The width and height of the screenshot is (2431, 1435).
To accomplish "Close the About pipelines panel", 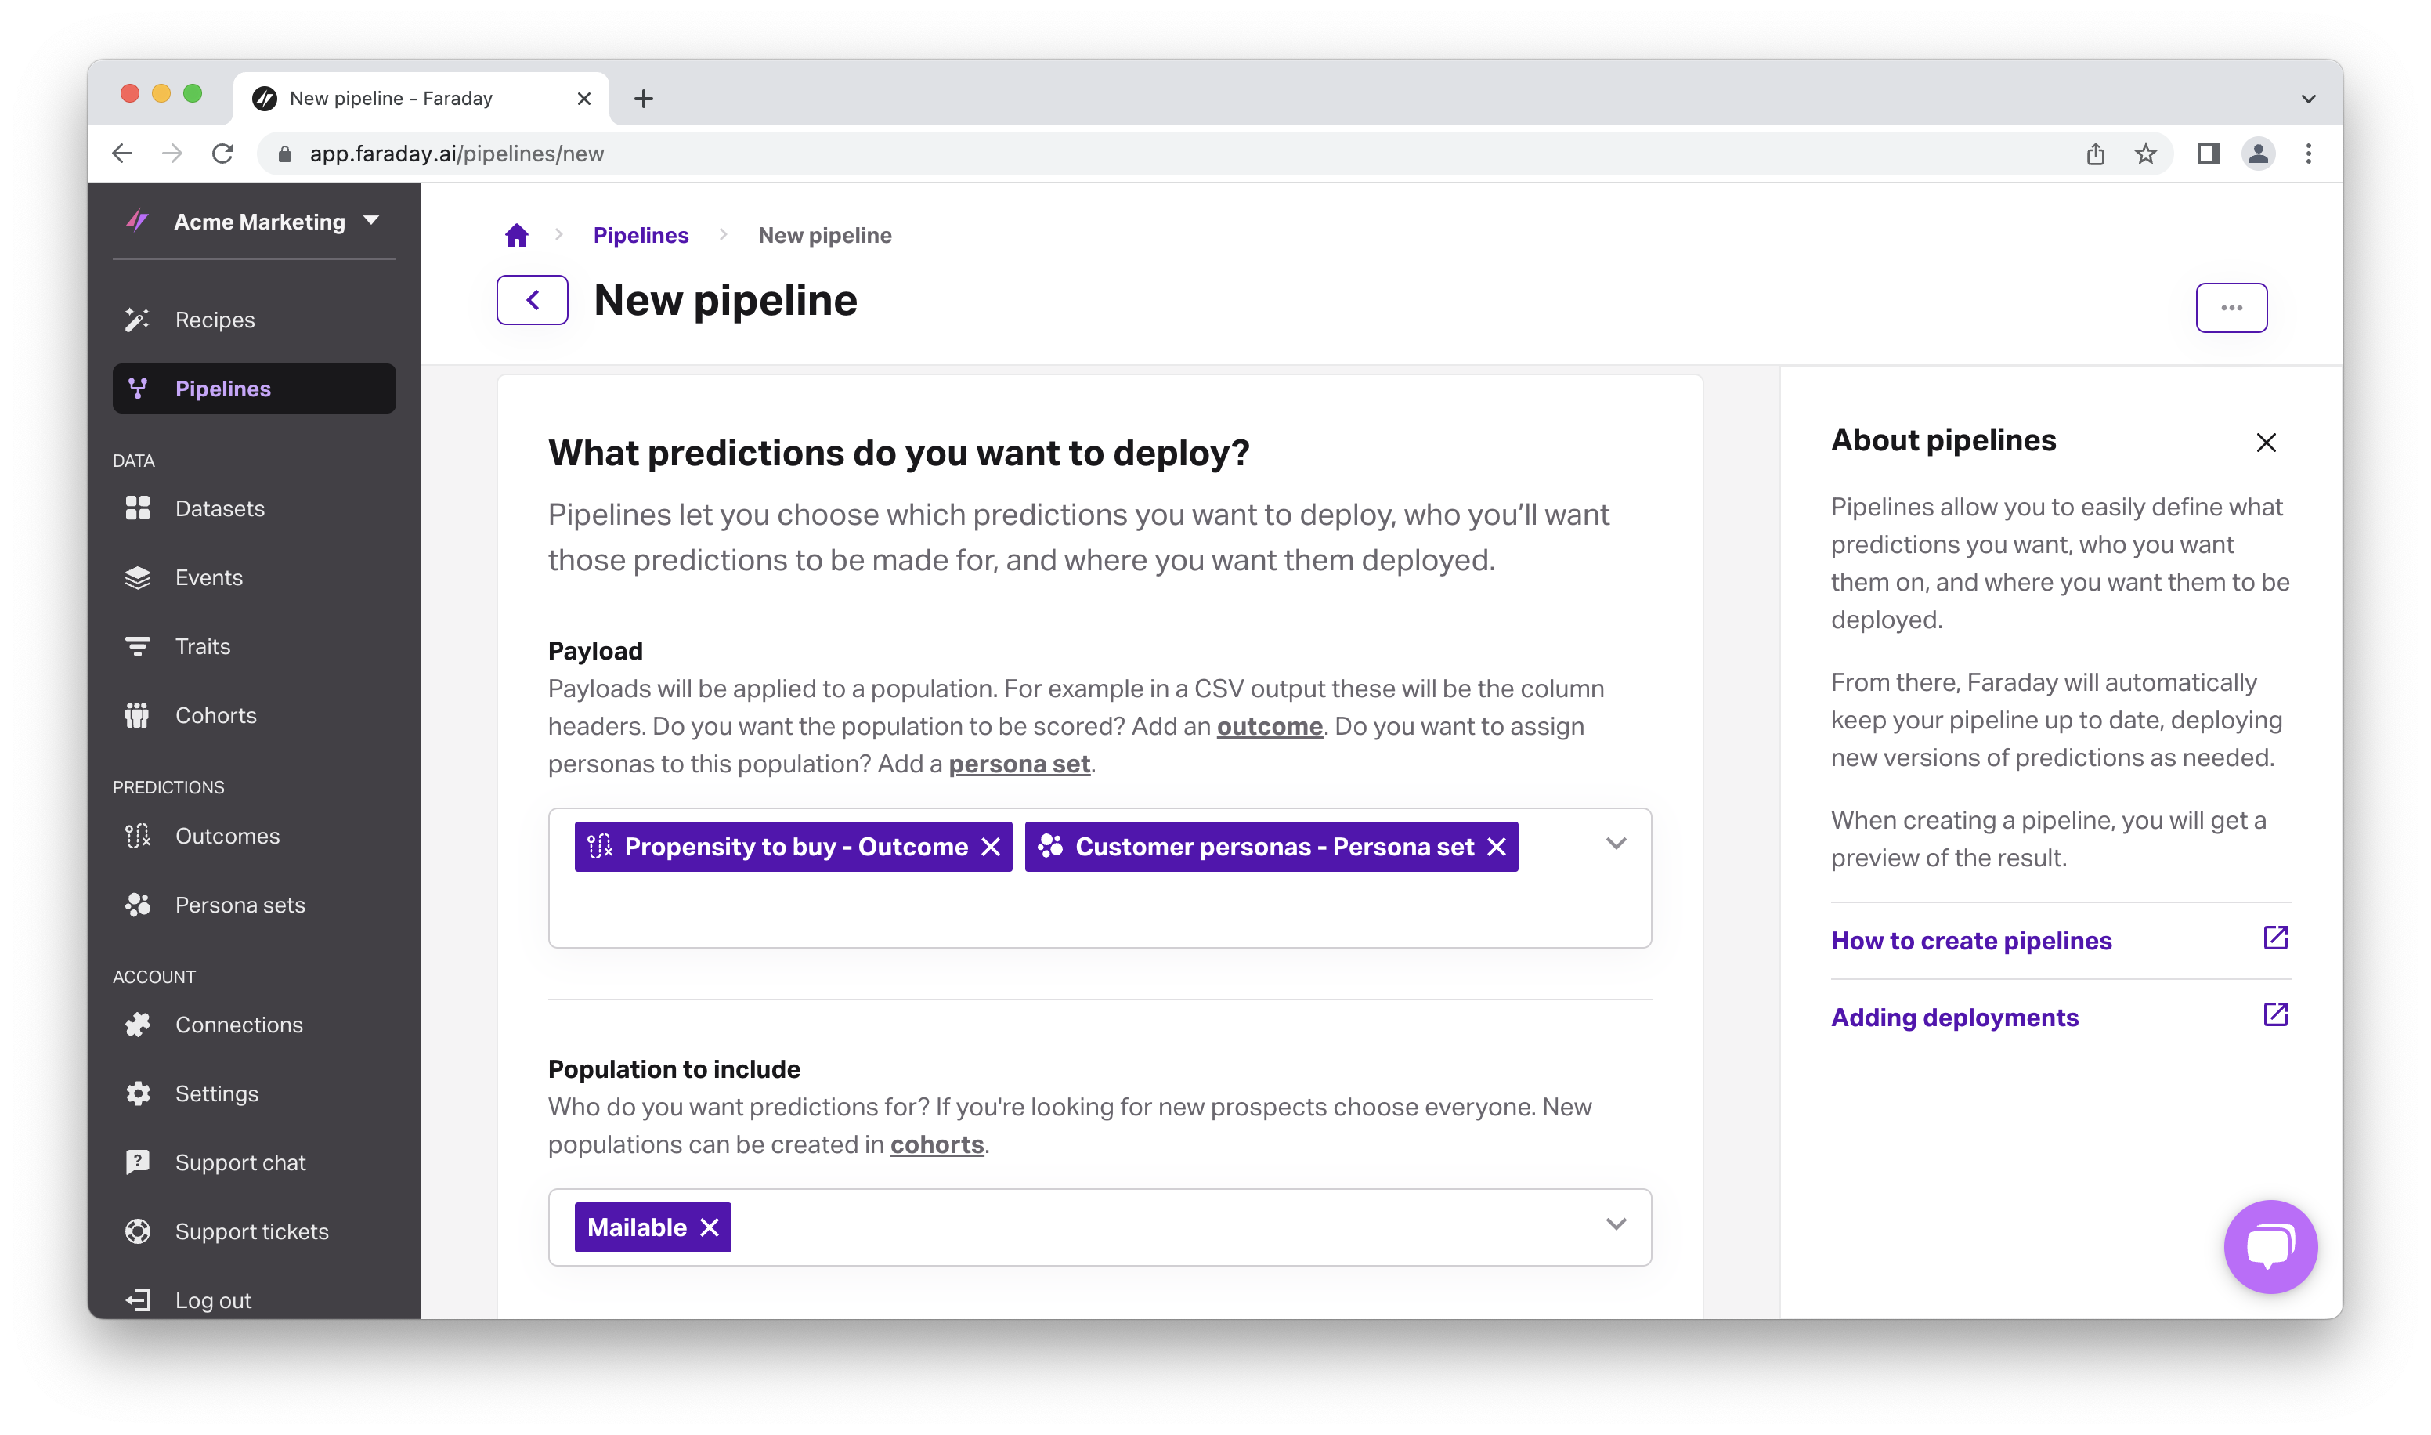I will (x=2266, y=443).
